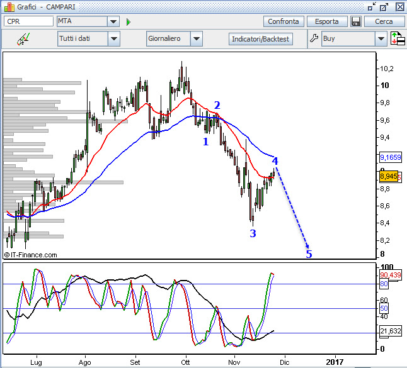Click the Dic label on time axis

285,362
